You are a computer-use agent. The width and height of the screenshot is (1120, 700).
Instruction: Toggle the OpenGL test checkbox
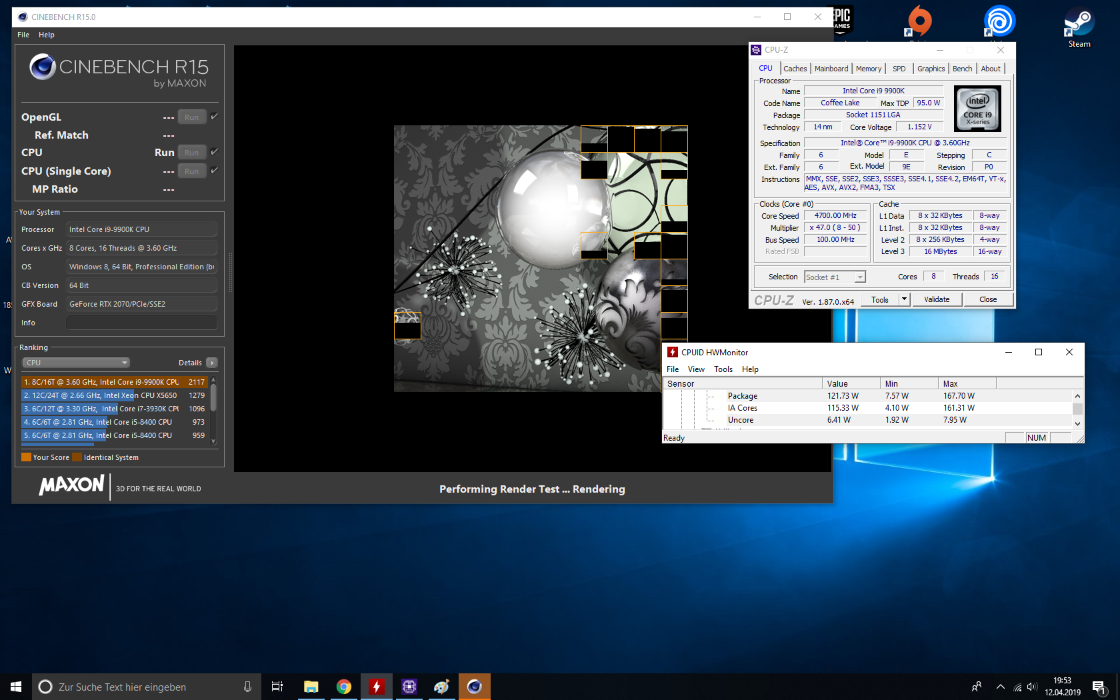[215, 117]
